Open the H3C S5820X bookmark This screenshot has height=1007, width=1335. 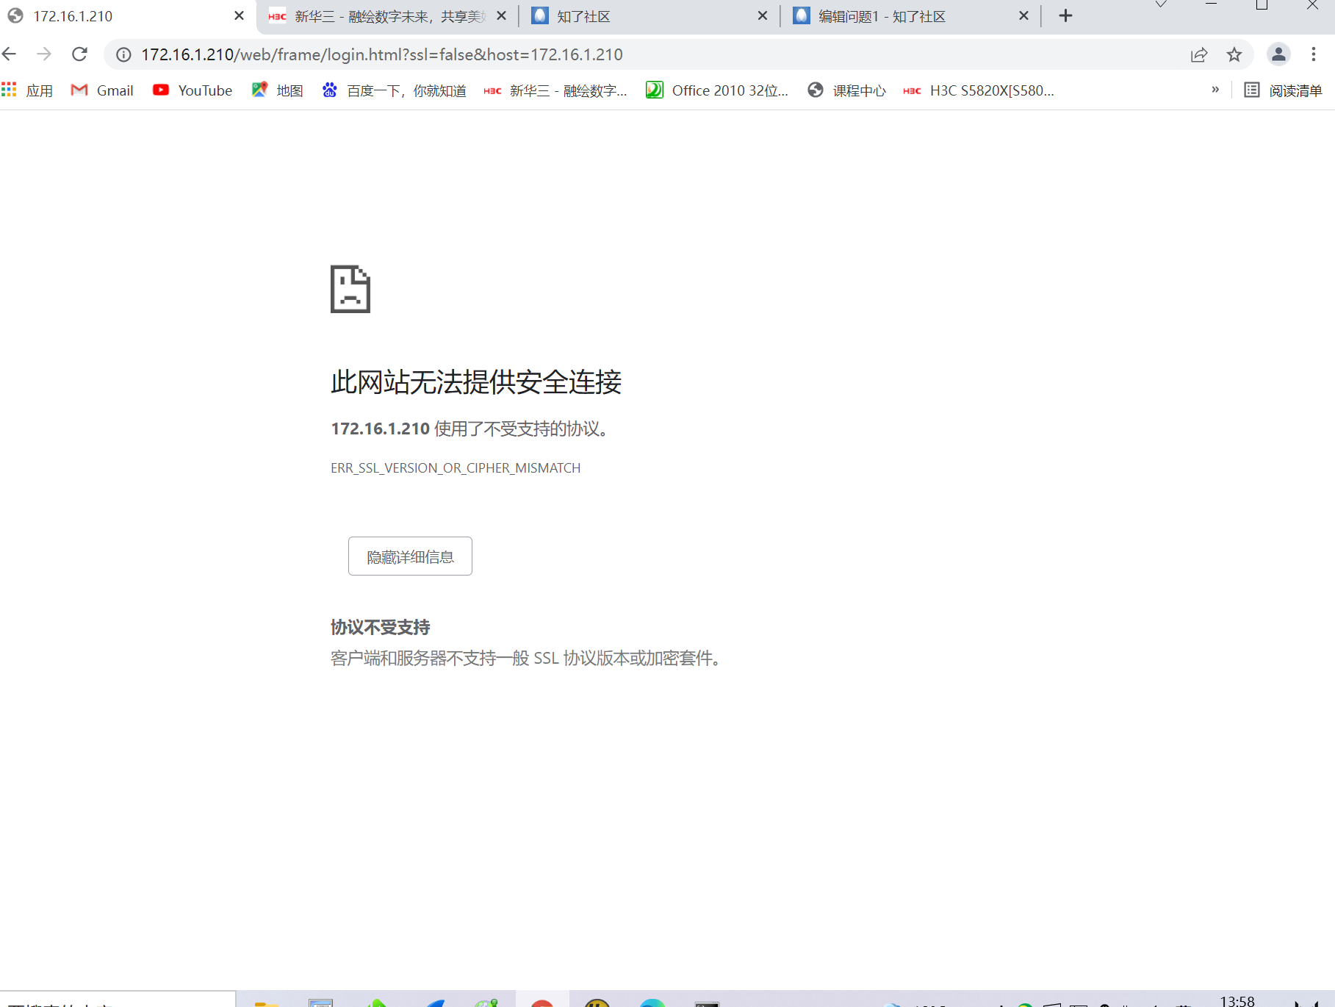click(x=979, y=90)
